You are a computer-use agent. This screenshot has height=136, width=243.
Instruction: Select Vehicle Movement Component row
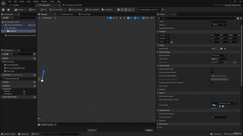pyautogui.click(x=21, y=36)
